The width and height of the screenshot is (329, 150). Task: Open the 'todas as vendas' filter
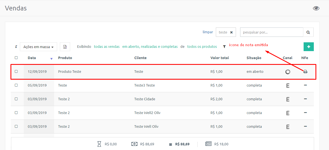107,47
